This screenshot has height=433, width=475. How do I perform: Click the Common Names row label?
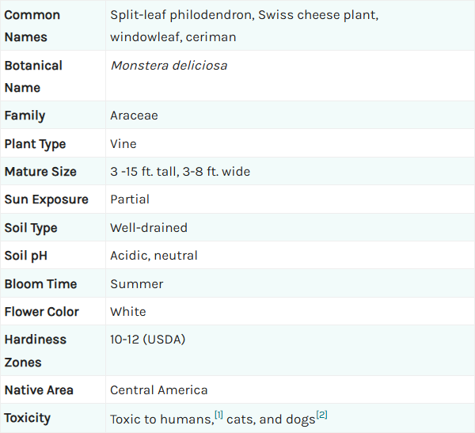click(x=32, y=26)
